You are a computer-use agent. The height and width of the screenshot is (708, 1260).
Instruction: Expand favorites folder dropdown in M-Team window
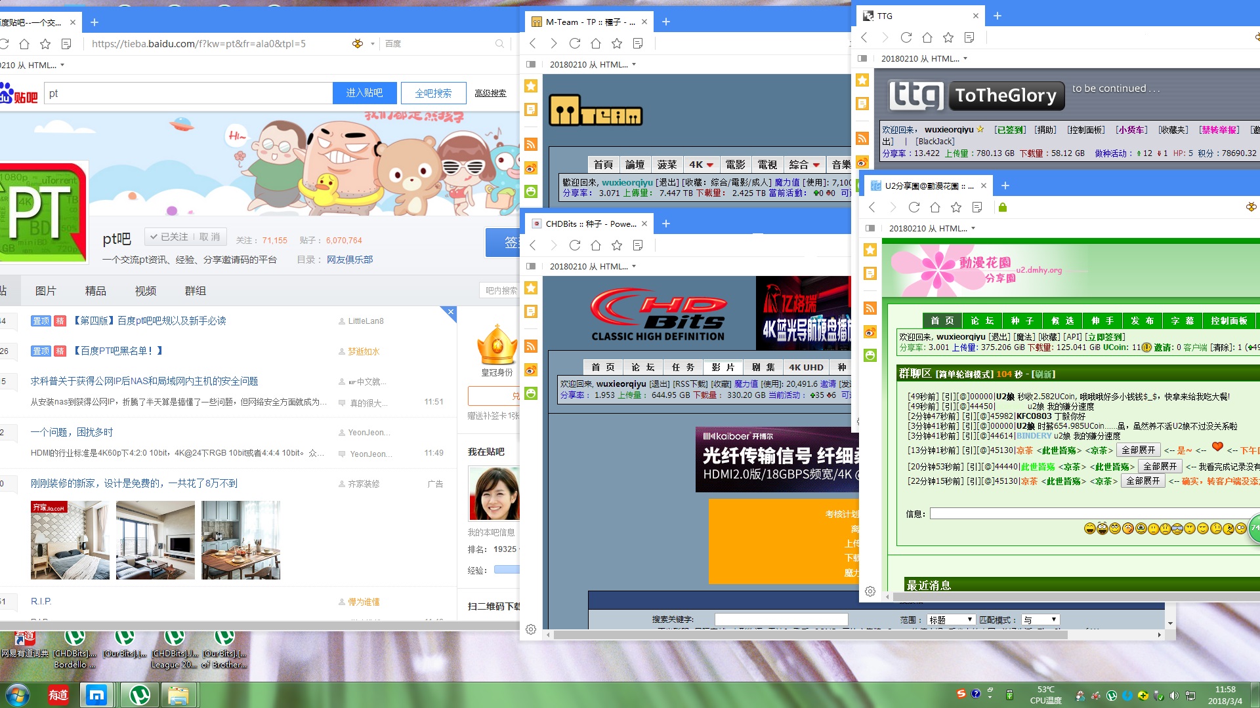point(634,64)
